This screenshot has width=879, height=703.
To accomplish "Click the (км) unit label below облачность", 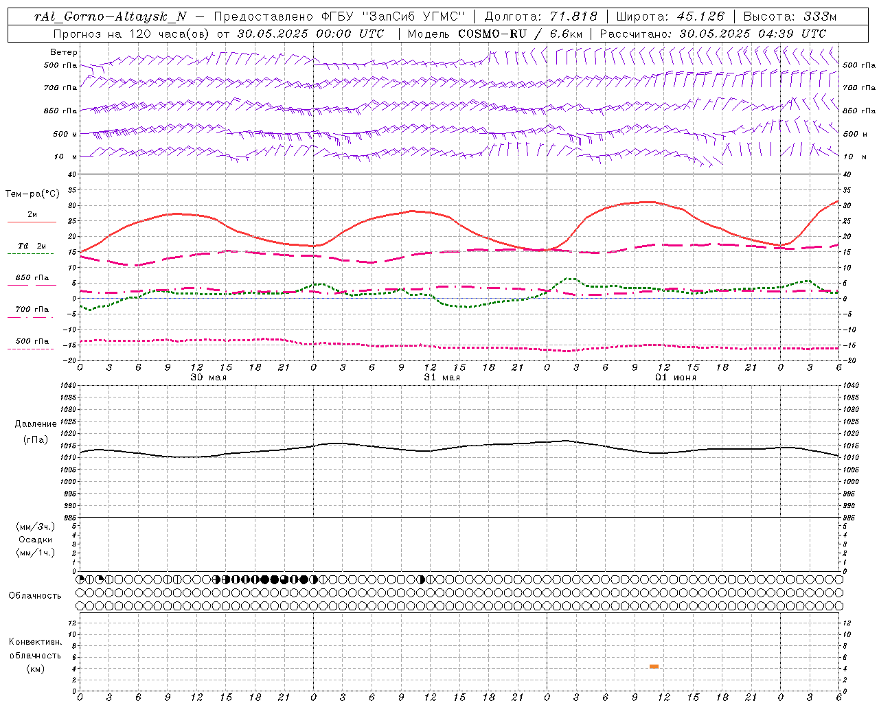I will point(36,669).
